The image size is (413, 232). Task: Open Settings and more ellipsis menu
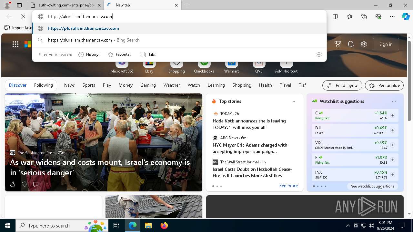pyautogui.click(x=392, y=16)
